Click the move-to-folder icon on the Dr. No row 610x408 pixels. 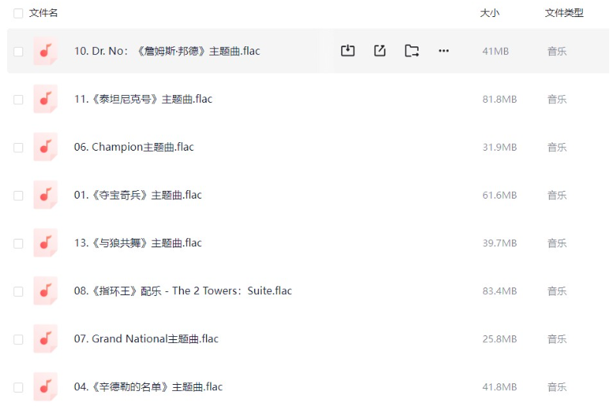coord(412,50)
